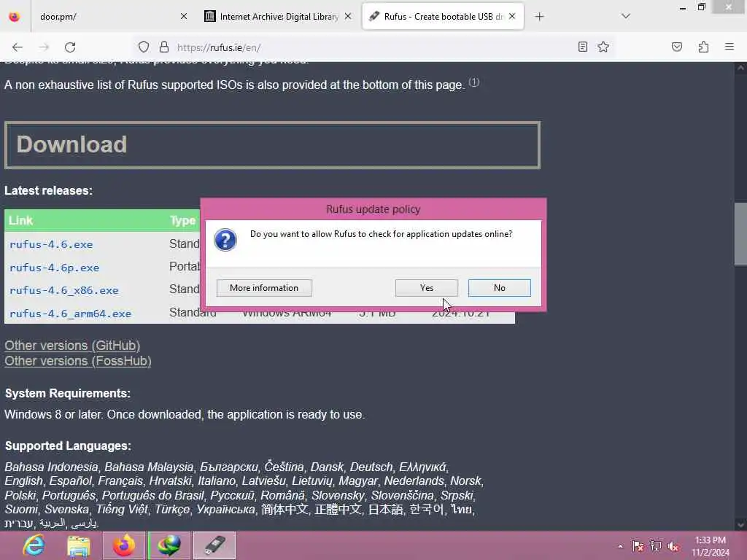The height and width of the screenshot is (560, 747).
Task: Open File Explorer from taskbar
Action: [79, 545]
